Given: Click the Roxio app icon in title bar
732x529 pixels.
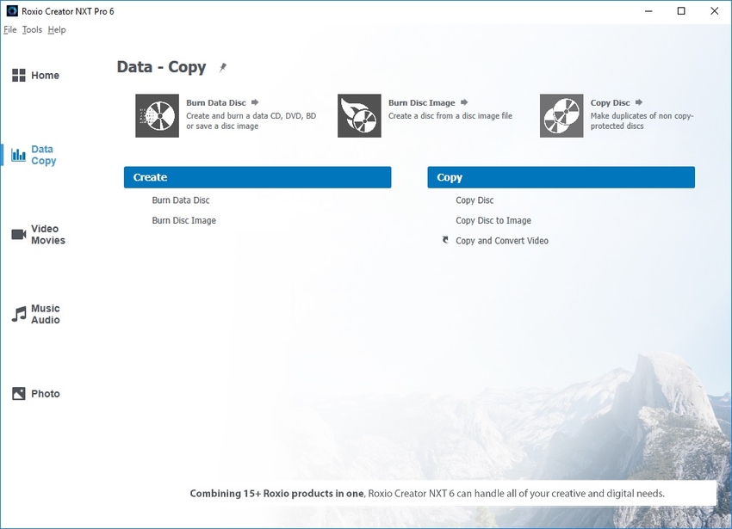Looking at the screenshot, I should [12, 10].
